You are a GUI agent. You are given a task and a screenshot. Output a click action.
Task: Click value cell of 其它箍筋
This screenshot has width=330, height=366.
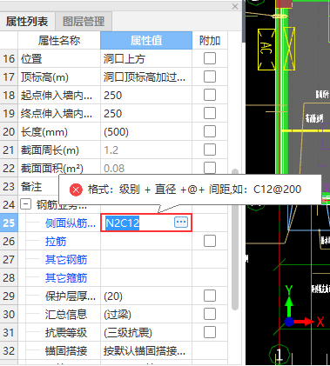pos(146,278)
